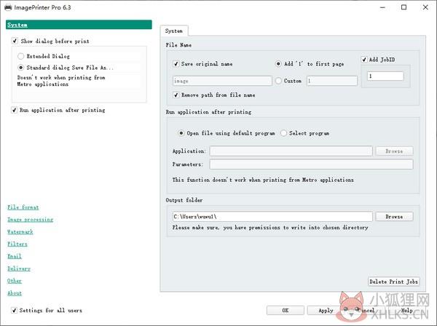
Task: Confirm settings with OK button
Action: click(x=285, y=311)
